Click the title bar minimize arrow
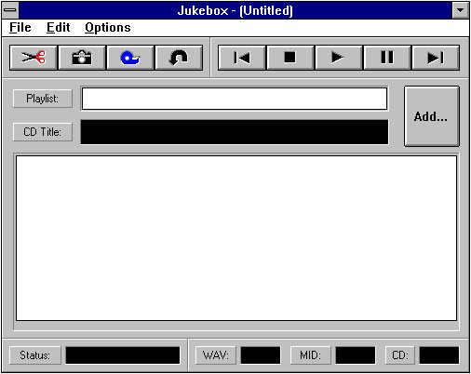The image size is (471, 374). pyautogui.click(x=461, y=10)
